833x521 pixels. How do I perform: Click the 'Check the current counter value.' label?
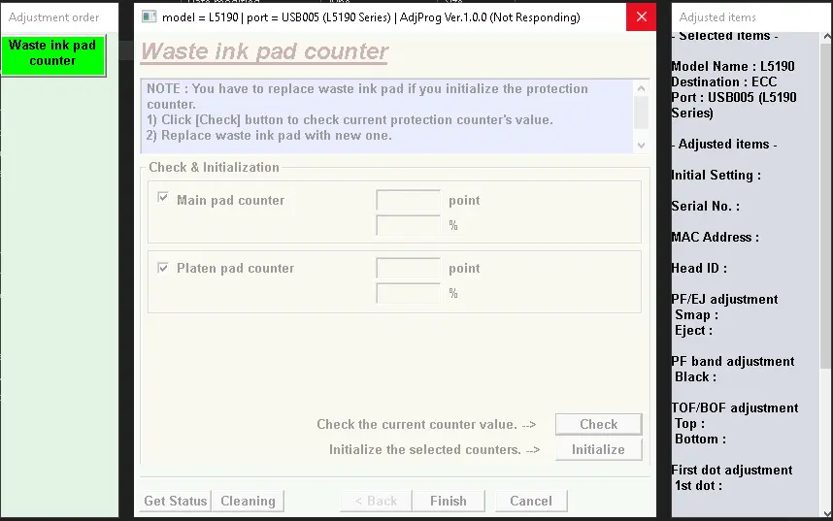click(416, 424)
